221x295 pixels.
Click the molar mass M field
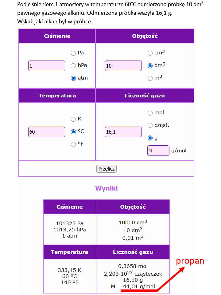click(158, 151)
